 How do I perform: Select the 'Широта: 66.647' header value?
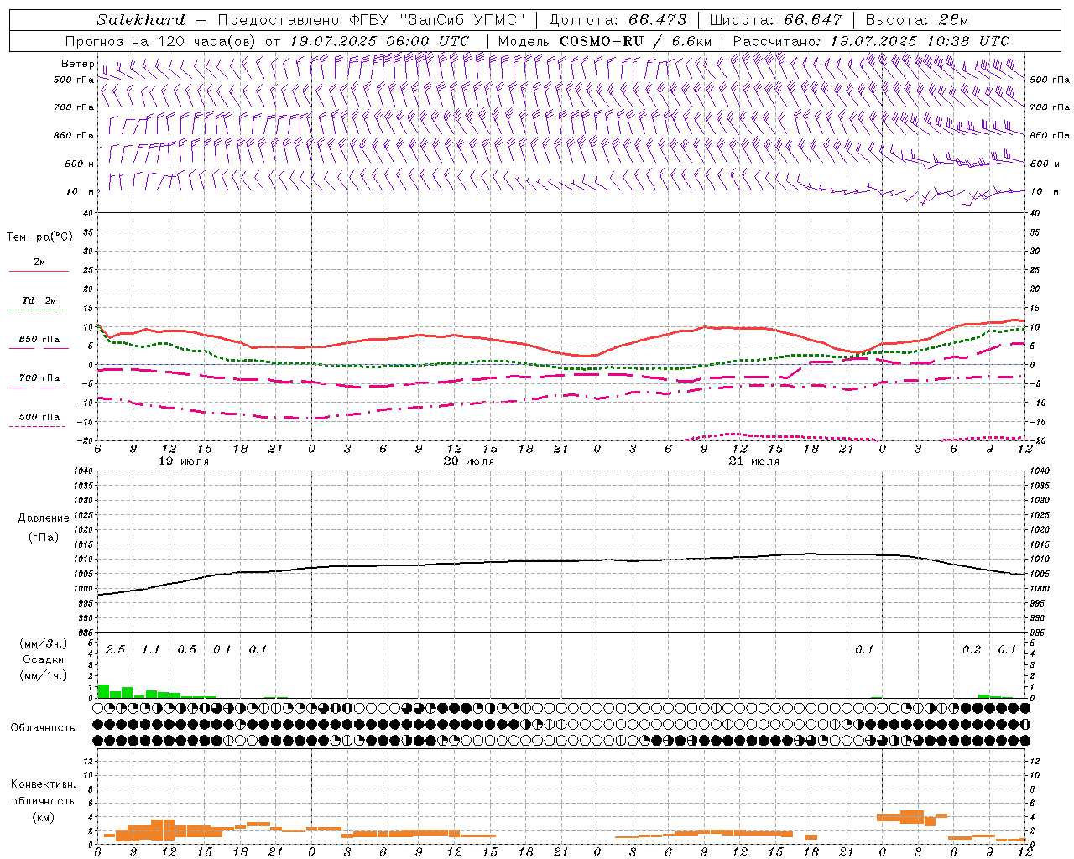coord(775,20)
